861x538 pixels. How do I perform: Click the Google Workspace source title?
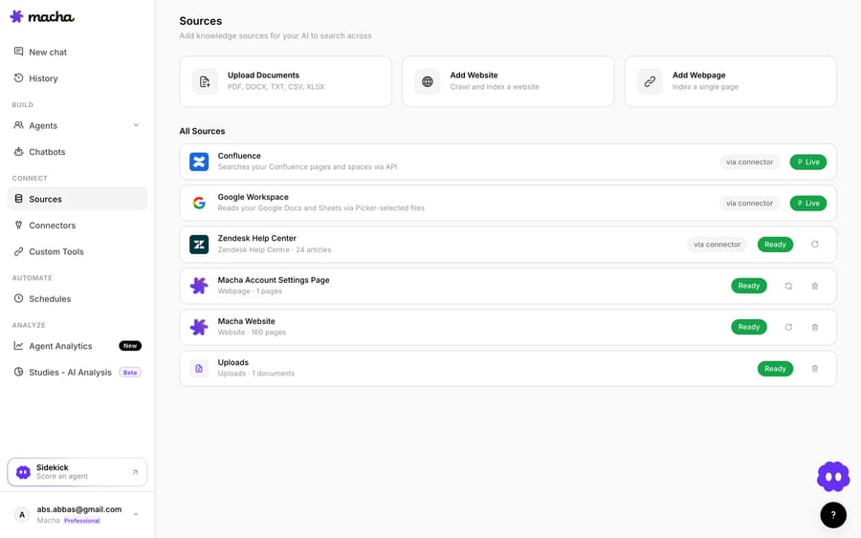tap(253, 197)
